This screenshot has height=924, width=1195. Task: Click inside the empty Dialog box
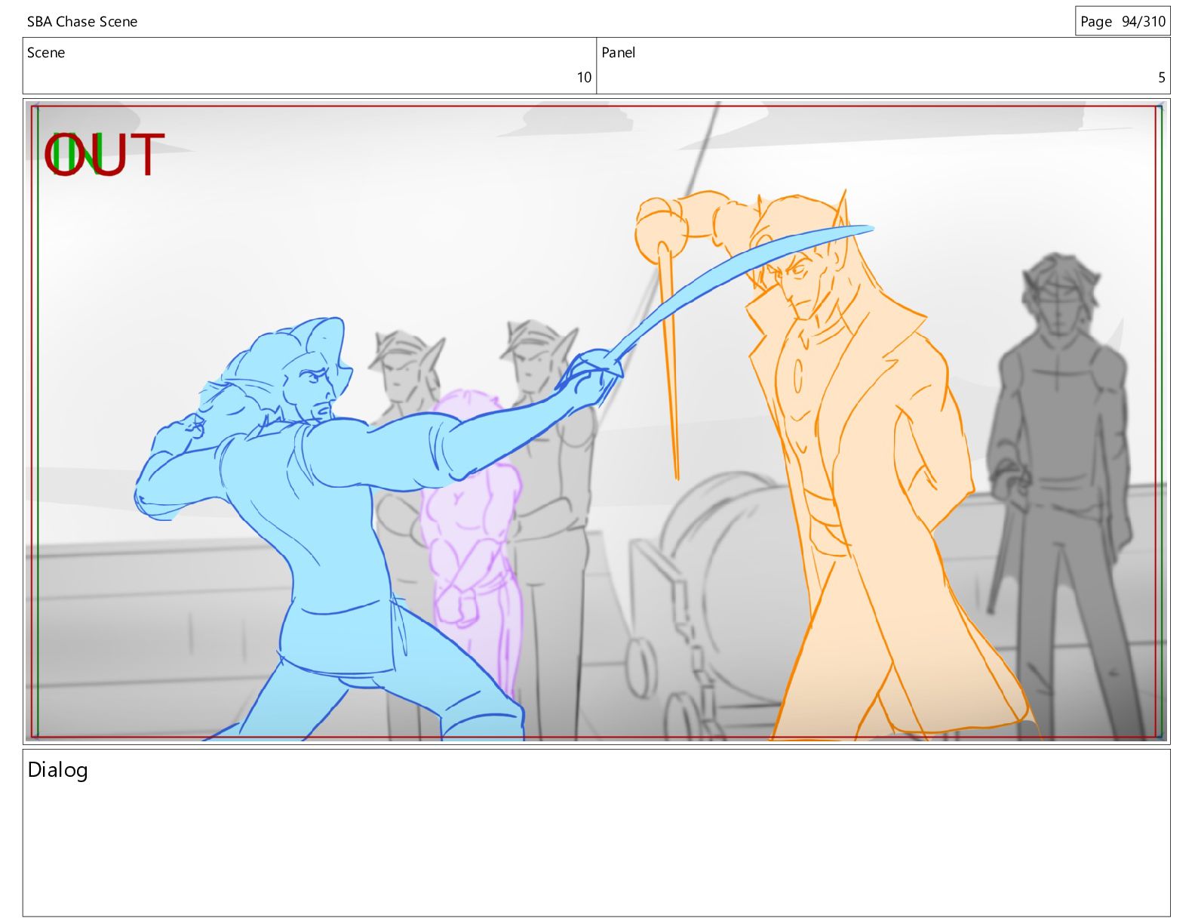(597, 833)
